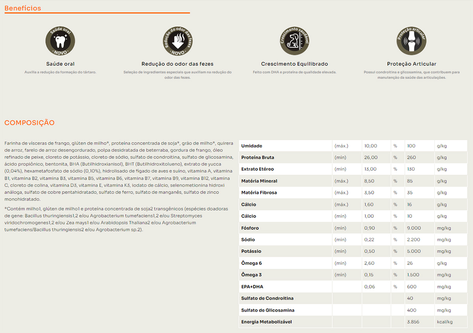Screen dimensions: 473x333
Task: Click the Proteção articular joint icon
Action: pos(412,41)
